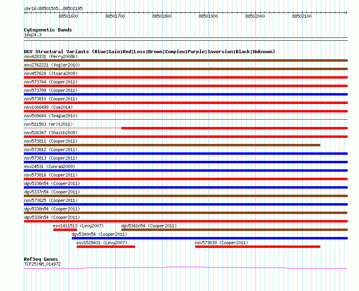Click ruler position 88501900

209,16
